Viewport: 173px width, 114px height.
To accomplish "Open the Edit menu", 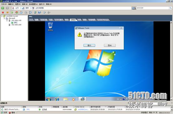I will 11,4.
